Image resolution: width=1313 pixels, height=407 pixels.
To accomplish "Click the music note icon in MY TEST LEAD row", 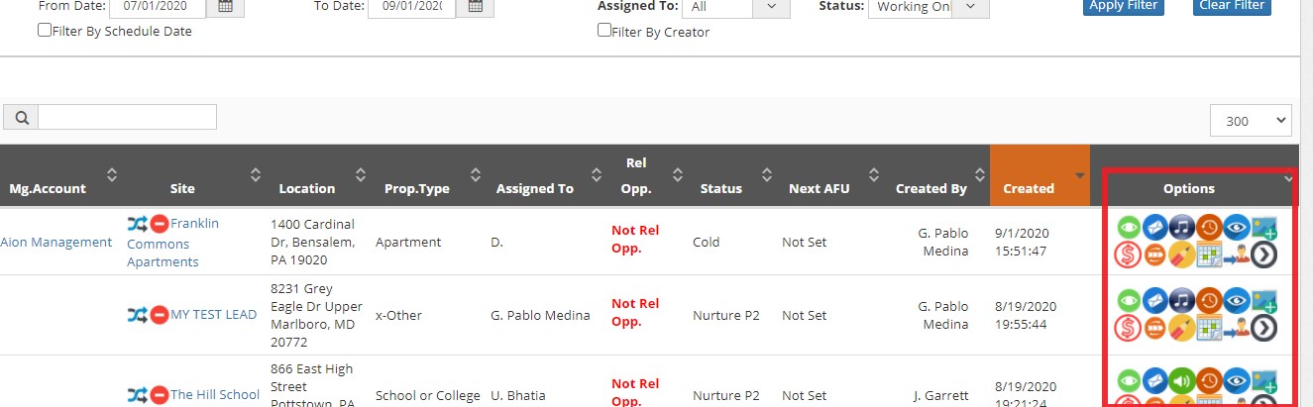I will pos(1182,300).
